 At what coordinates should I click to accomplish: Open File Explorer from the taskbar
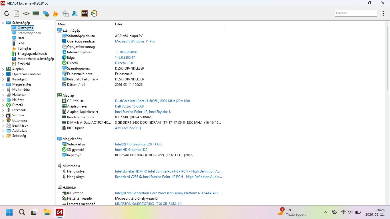click(47, 212)
